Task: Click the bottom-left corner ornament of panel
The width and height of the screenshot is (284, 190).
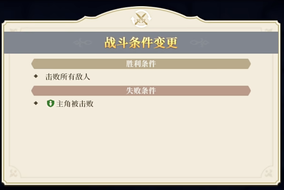Action: (13, 173)
